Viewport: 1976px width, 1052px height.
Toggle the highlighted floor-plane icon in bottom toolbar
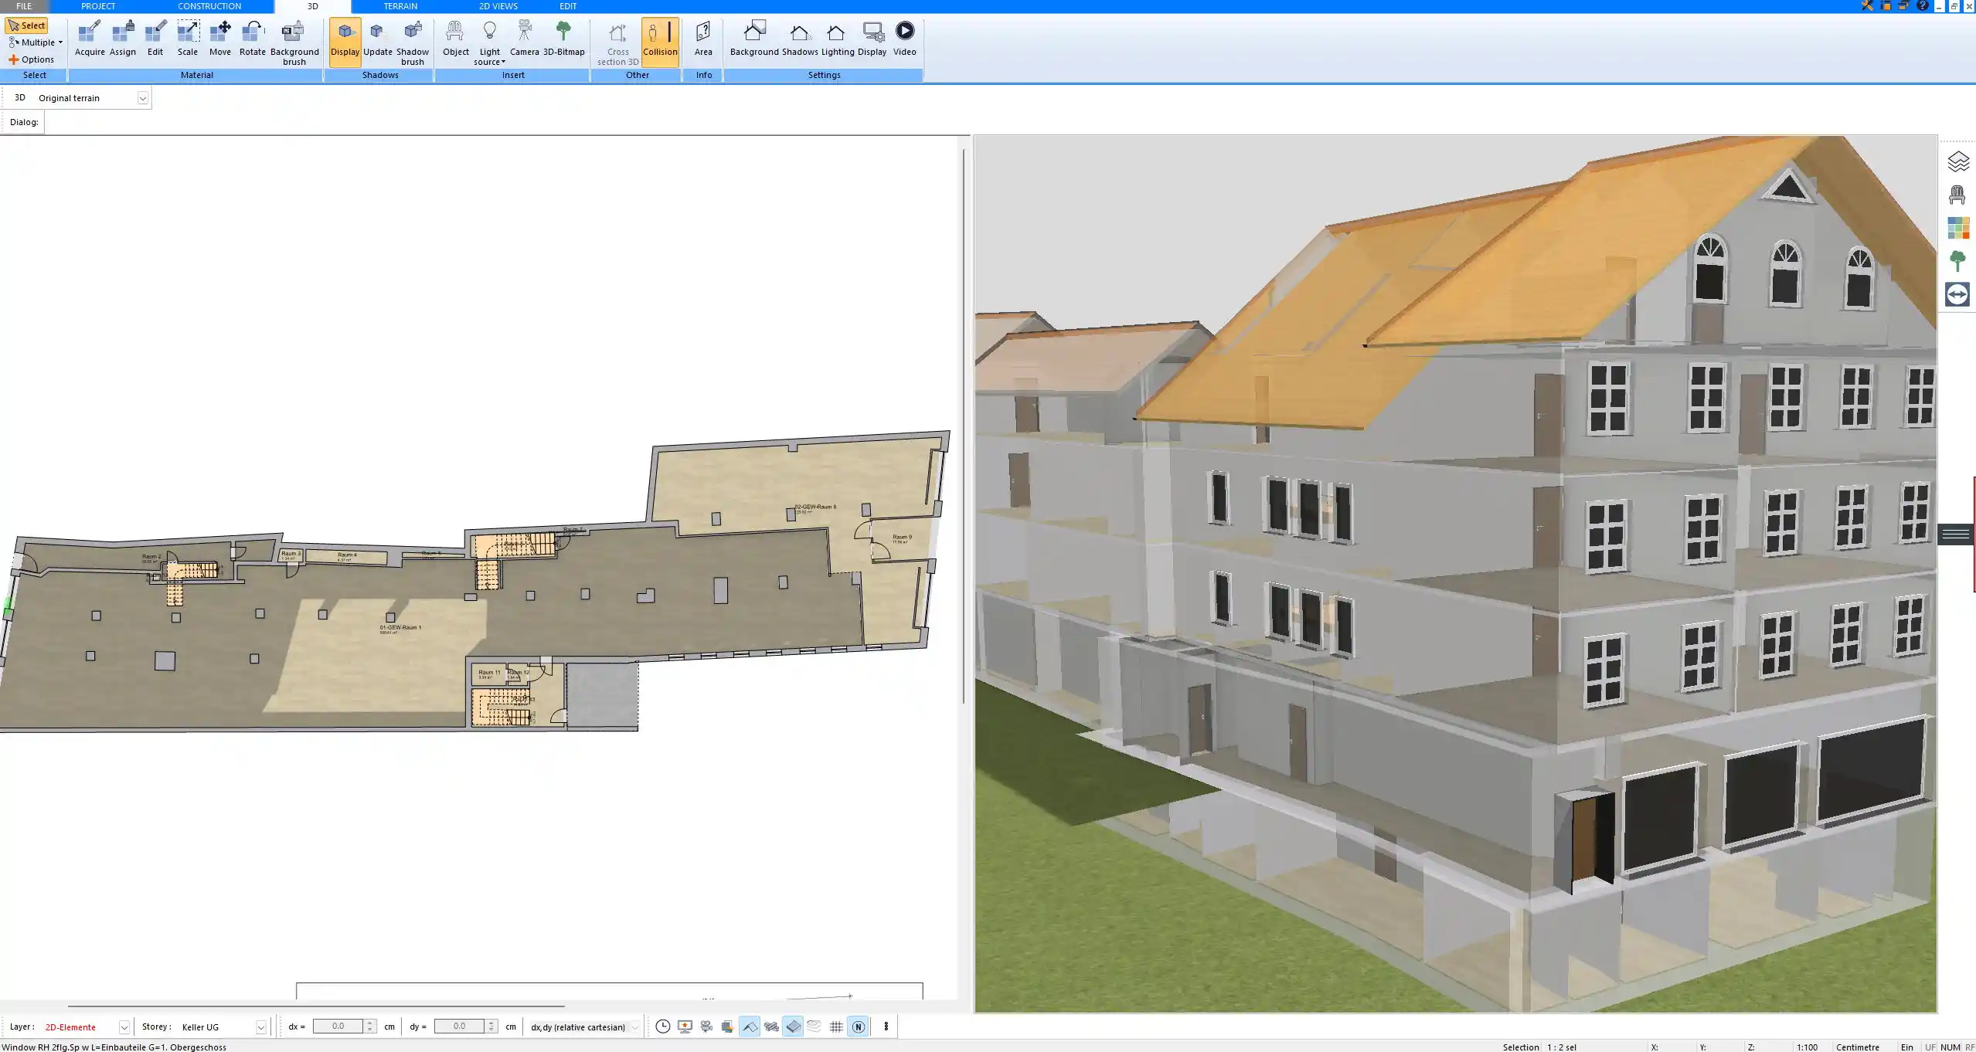(x=793, y=1027)
